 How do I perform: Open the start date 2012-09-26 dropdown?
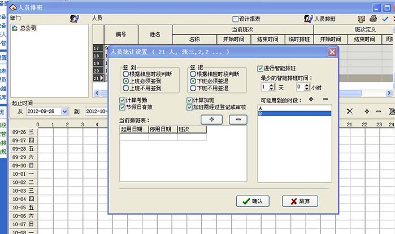pos(65,111)
